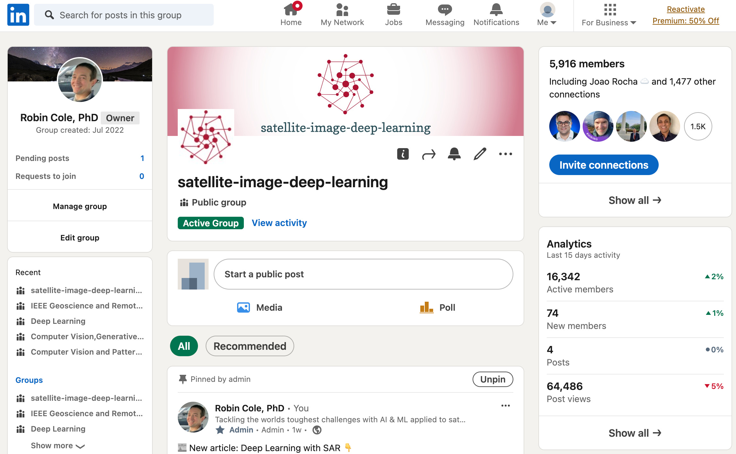The width and height of the screenshot is (736, 454).
Task: Attach Media to a new post
Action: pyautogui.click(x=260, y=307)
